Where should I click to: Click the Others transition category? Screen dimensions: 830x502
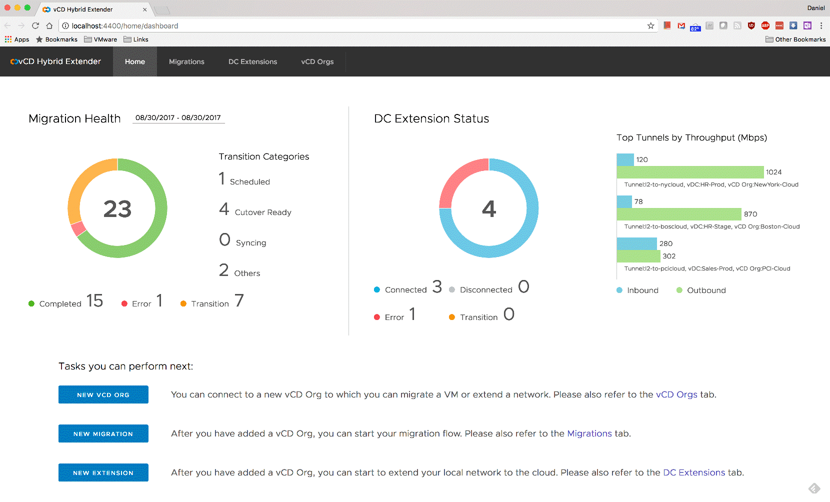pos(240,270)
